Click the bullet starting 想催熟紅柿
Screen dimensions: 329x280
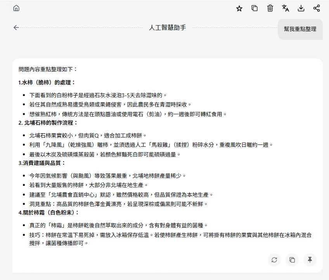click(x=128, y=114)
